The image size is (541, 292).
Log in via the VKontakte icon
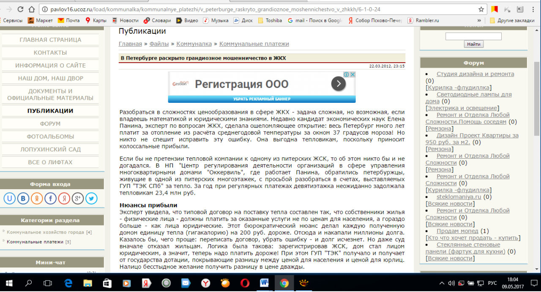pyautogui.click(x=24, y=198)
